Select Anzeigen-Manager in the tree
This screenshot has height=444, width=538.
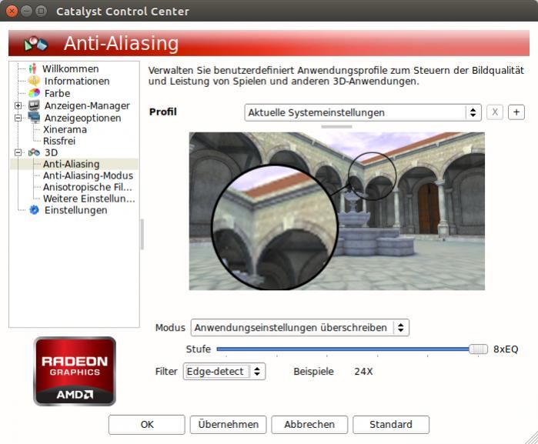[87, 105]
